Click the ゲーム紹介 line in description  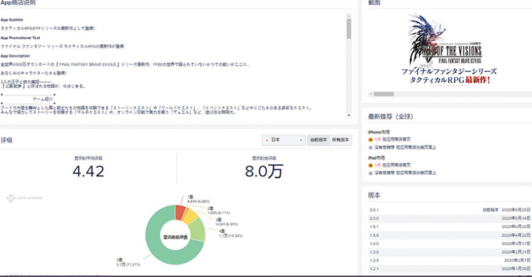click(43, 99)
